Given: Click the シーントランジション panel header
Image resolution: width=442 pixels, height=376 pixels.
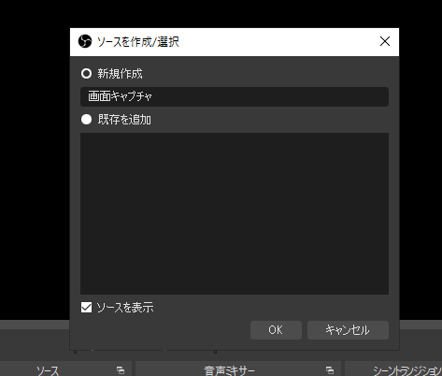Looking at the screenshot, I should coord(393,369).
